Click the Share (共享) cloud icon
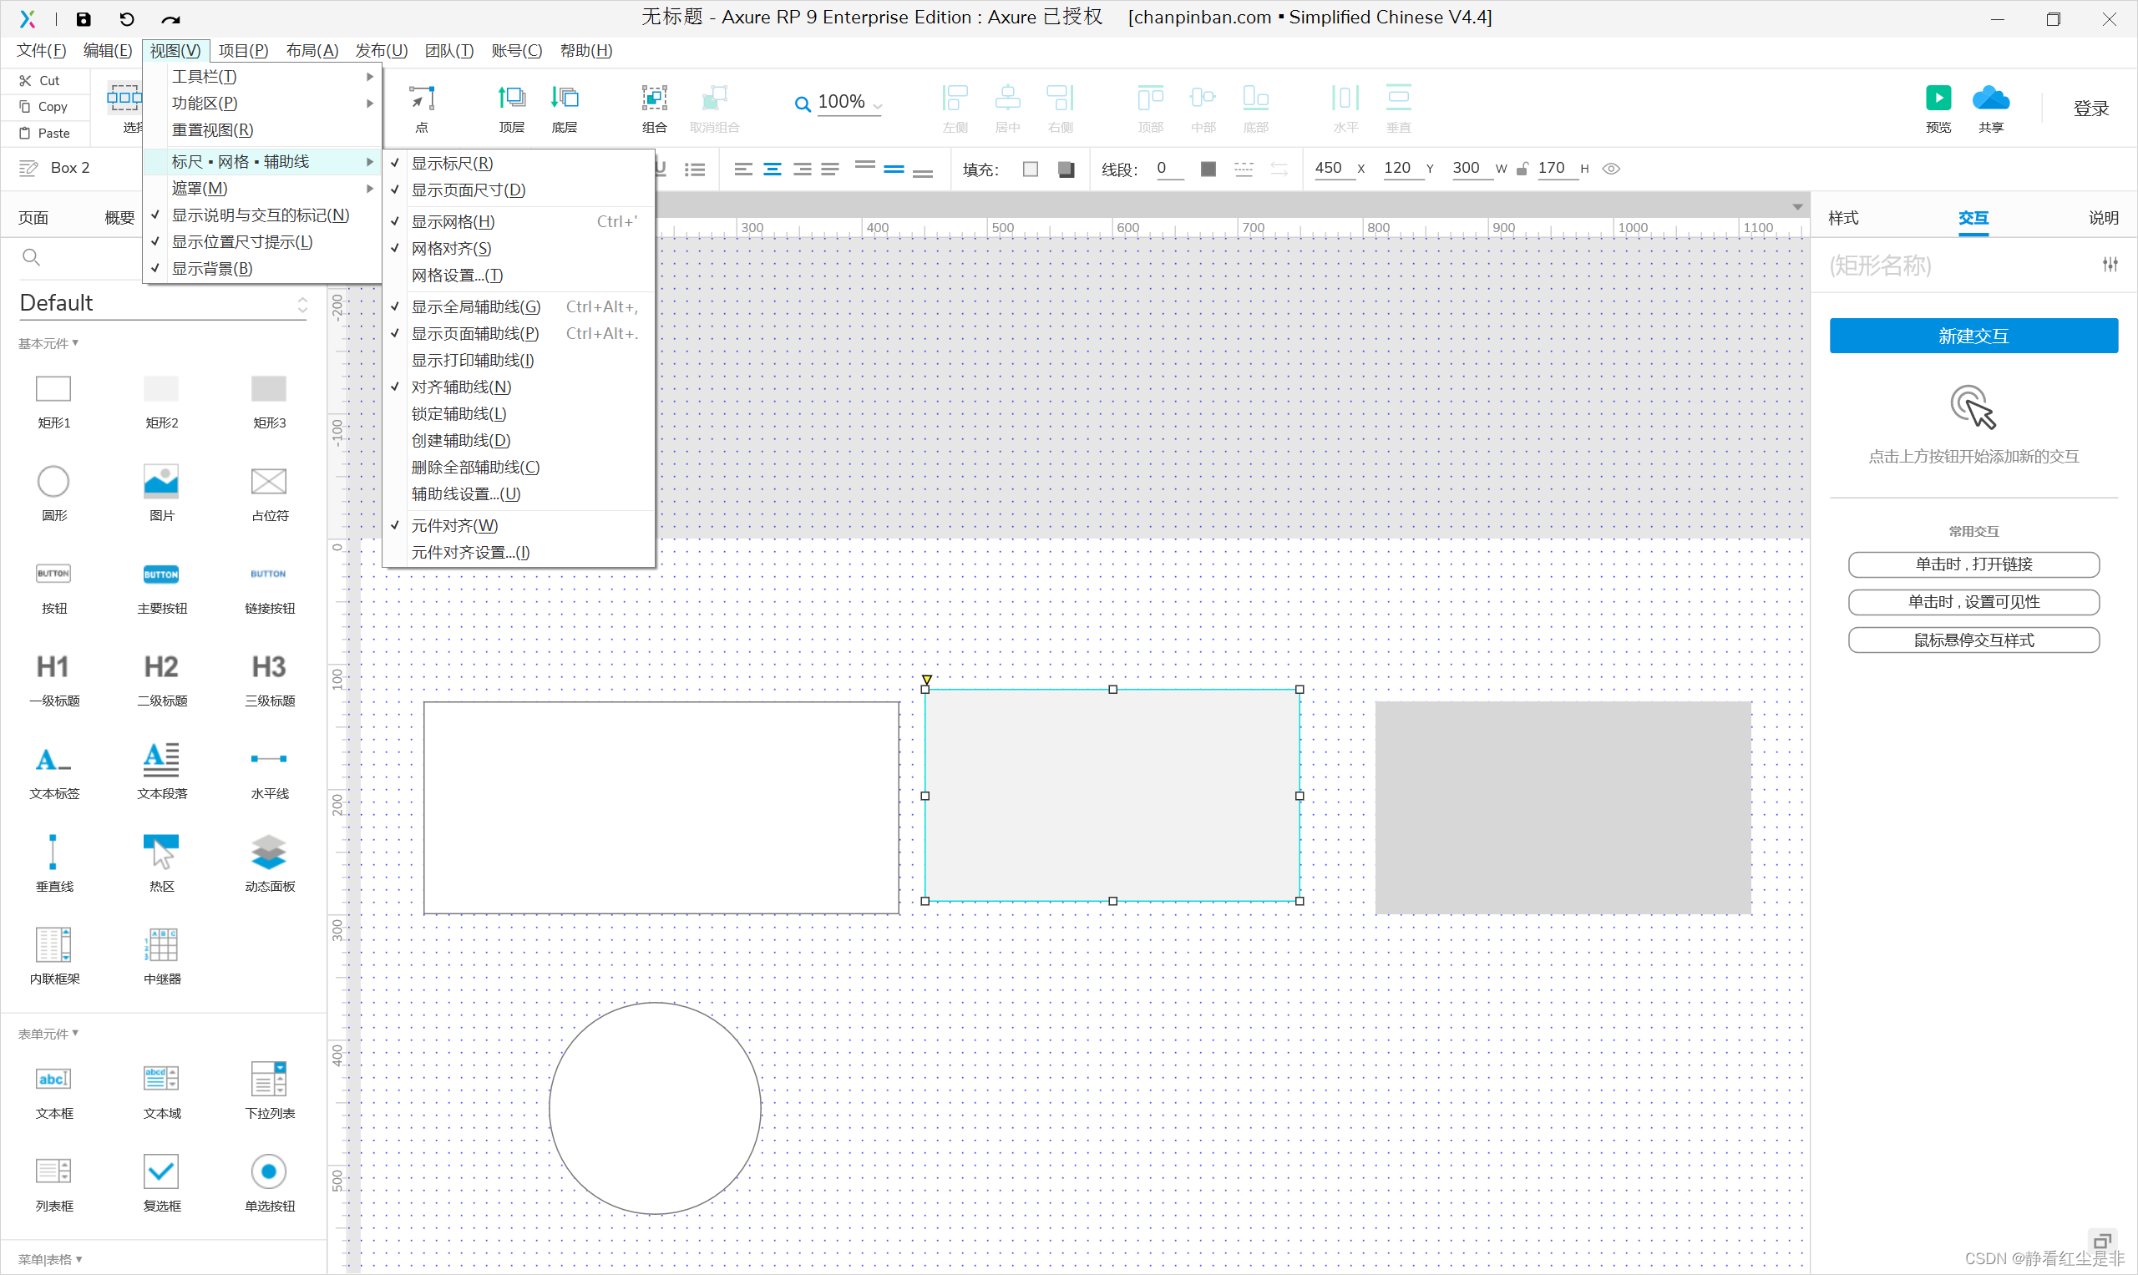 [x=1990, y=99]
